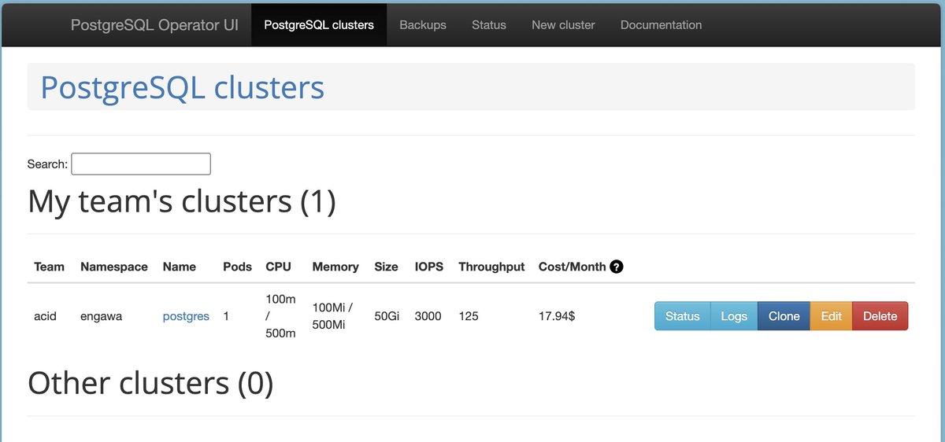
Task: Click the Namespace column header
Action: (x=114, y=267)
